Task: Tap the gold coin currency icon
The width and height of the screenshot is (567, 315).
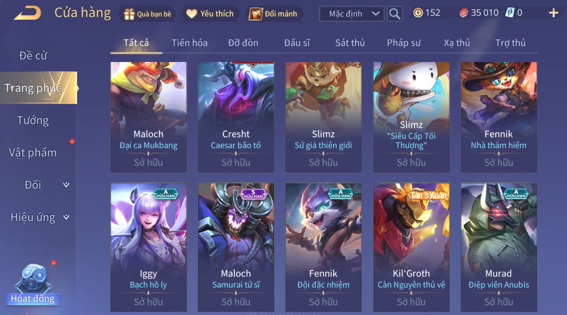Action: [418, 13]
